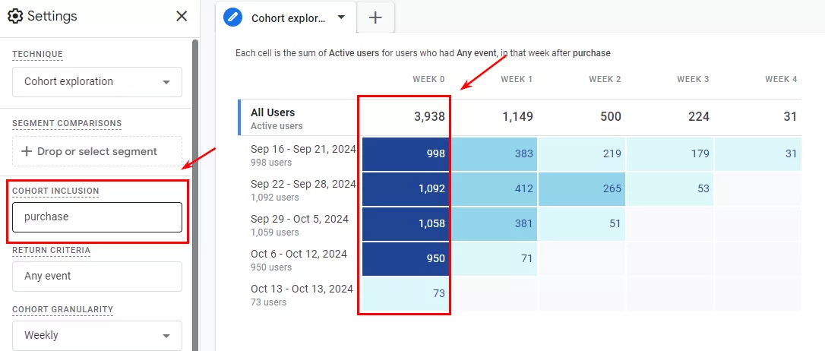Open the Technique dropdown
The width and height of the screenshot is (825, 351).
[97, 81]
